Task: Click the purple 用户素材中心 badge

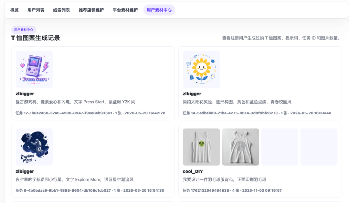Action: pos(24,30)
